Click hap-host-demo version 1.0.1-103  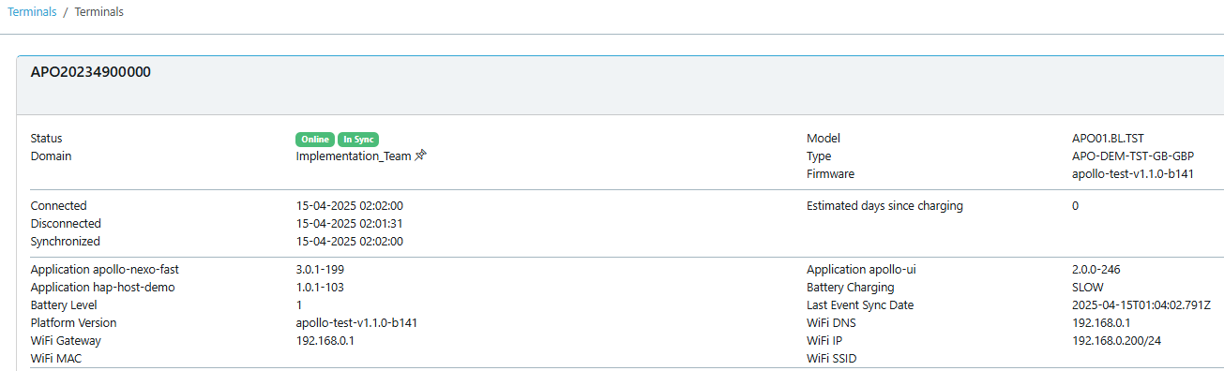pyautogui.click(x=326, y=288)
